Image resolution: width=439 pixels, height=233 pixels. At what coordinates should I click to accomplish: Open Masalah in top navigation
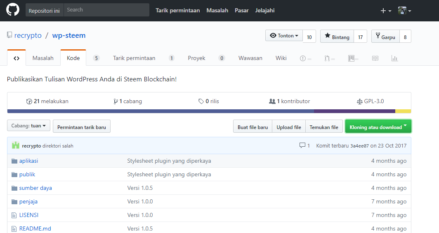(217, 11)
